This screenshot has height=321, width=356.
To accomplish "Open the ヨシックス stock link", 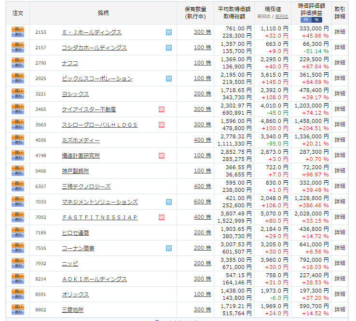I will click(75, 94).
